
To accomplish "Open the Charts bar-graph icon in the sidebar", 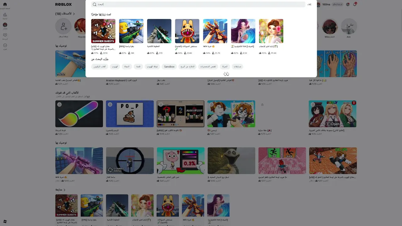I will pyautogui.click(x=5, y=15).
